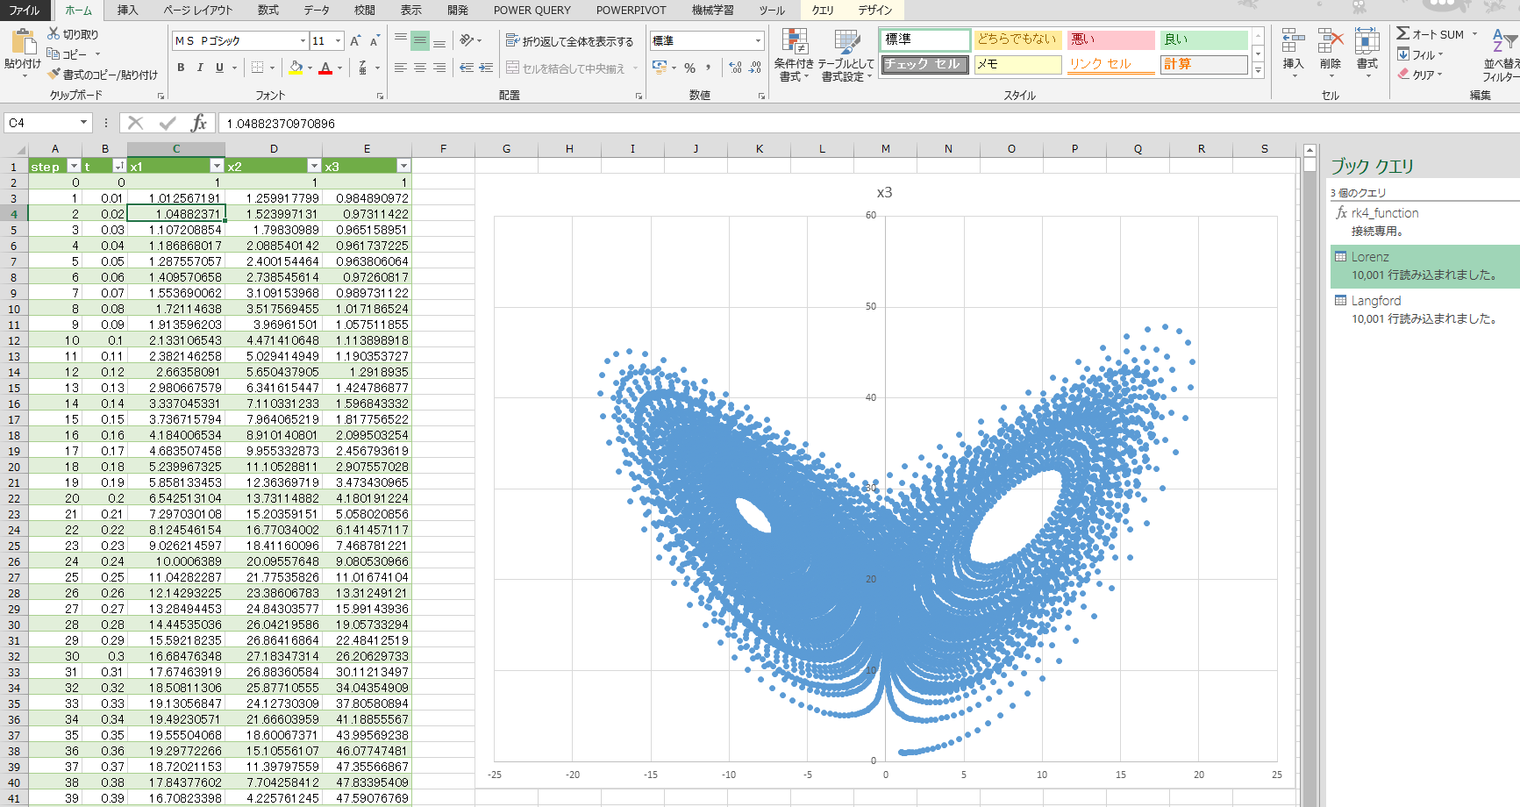Click the Increase Font Size icon
This screenshot has width=1520, height=807.
(x=355, y=41)
